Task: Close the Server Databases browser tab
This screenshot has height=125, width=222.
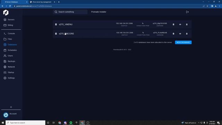Action: tap(27, 2)
